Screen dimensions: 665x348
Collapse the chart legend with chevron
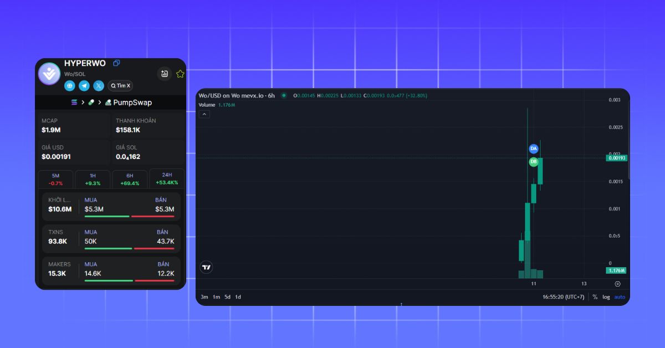pos(204,114)
